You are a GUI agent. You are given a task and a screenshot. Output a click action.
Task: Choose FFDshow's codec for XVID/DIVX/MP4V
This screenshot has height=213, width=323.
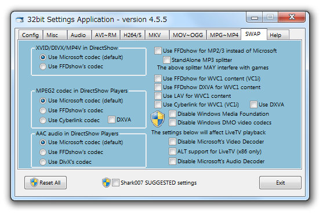71,67
